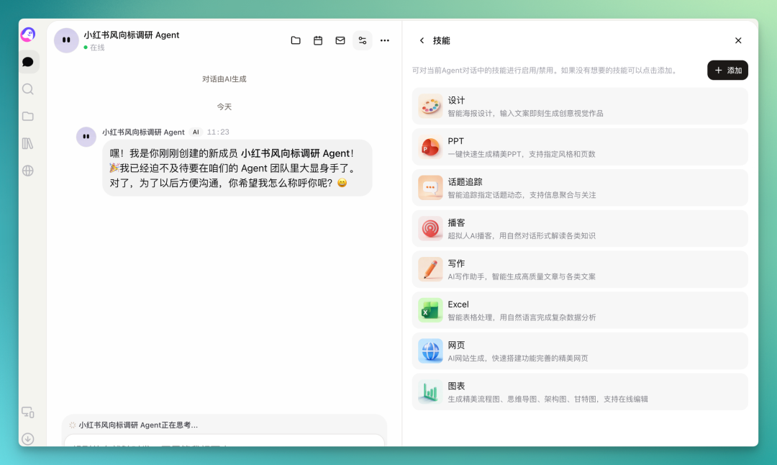Open the folder icon in the left sidebar
Screen dimensions: 777x465
pos(28,116)
